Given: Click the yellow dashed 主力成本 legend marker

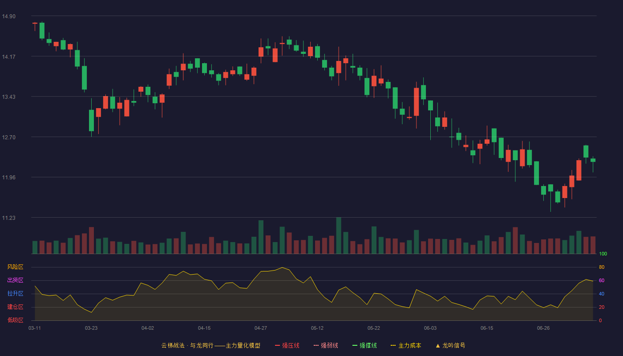Looking at the screenshot, I should [393, 345].
